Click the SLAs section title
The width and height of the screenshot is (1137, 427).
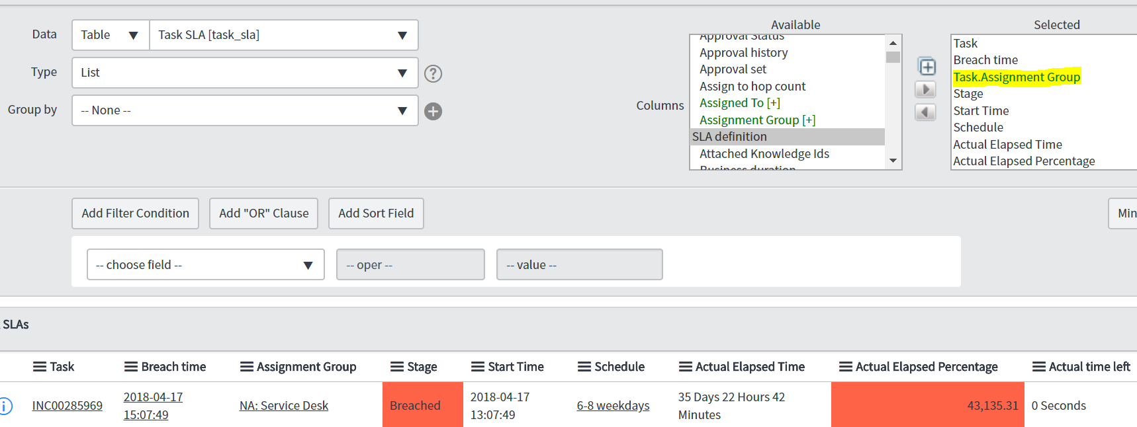(x=16, y=325)
